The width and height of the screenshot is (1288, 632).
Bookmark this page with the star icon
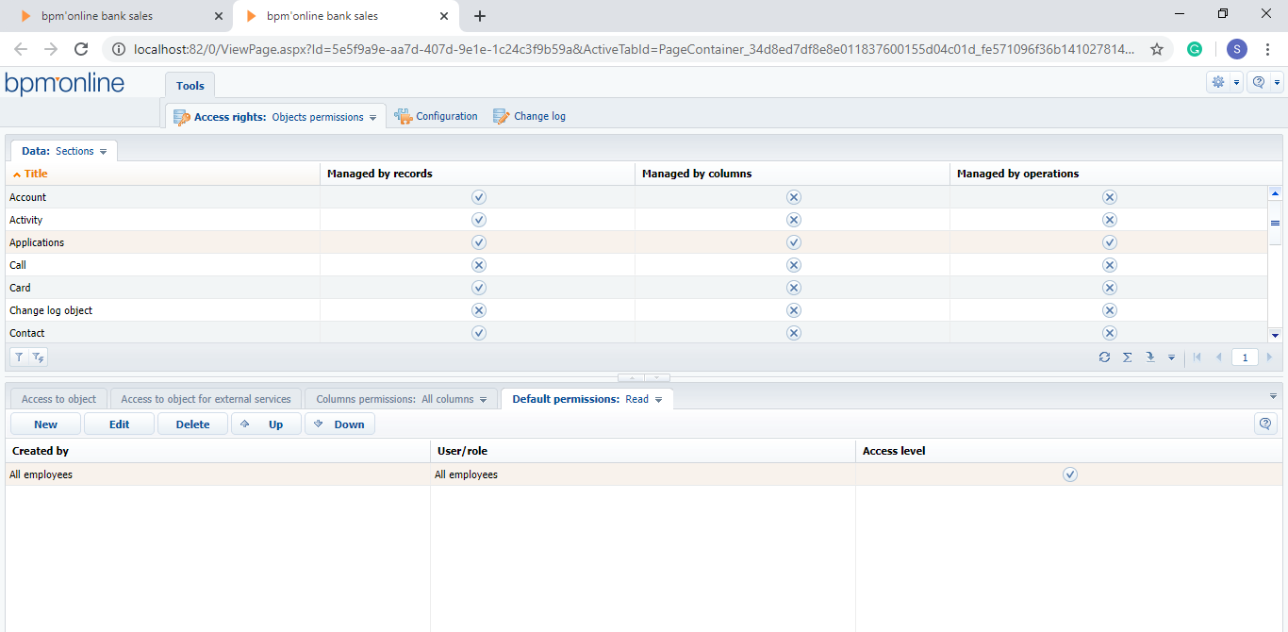coord(1157,49)
